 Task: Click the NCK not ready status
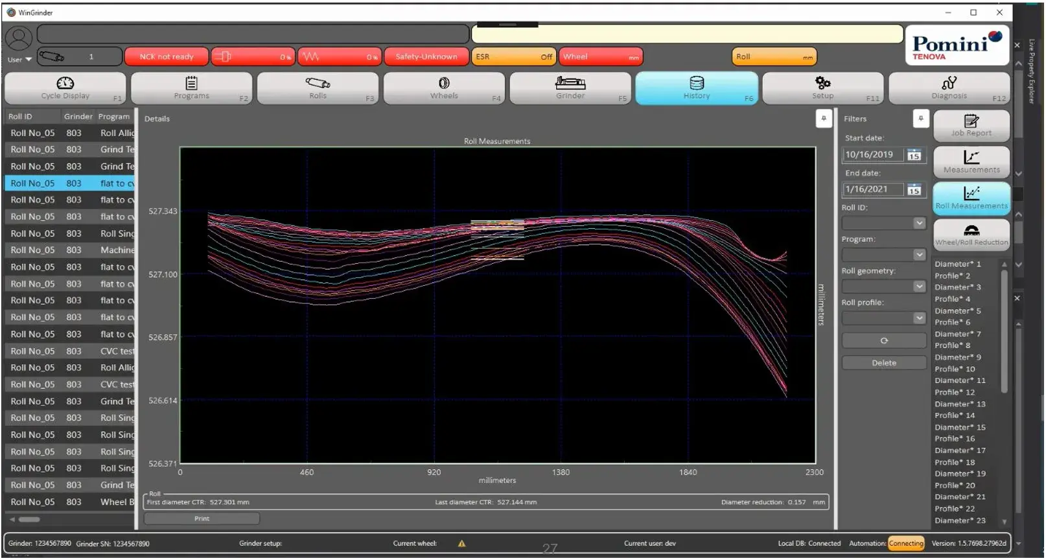[167, 57]
